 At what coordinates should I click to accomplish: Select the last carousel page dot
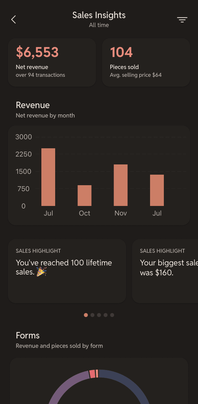coord(112,315)
